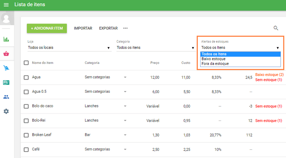286x158 pixels.
Task: Open the settings gear icon
Action: pos(6,111)
